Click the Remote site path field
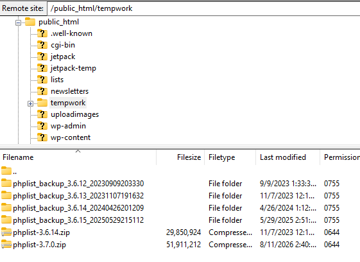 203,8
